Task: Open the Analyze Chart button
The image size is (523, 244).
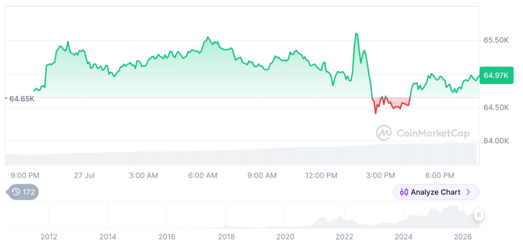Action: click(x=436, y=192)
